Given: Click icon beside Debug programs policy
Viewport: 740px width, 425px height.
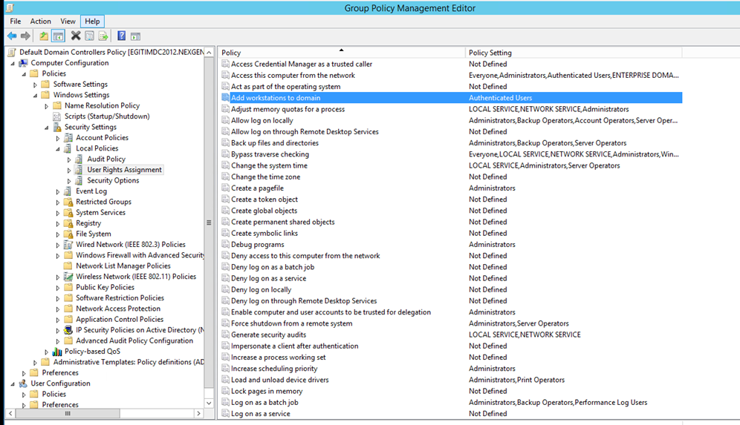Looking at the screenshot, I should [x=226, y=244].
